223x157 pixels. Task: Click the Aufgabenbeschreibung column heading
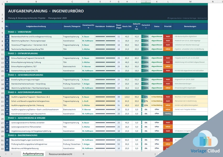pyautogui.click(x=36, y=26)
